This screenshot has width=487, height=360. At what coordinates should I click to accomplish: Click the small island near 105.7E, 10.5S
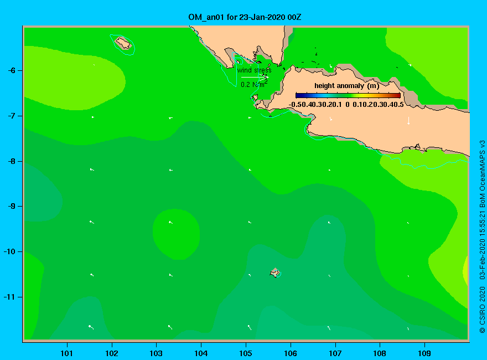275,272
